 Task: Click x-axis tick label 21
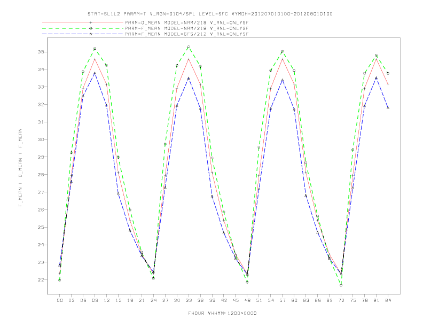pos(142,300)
